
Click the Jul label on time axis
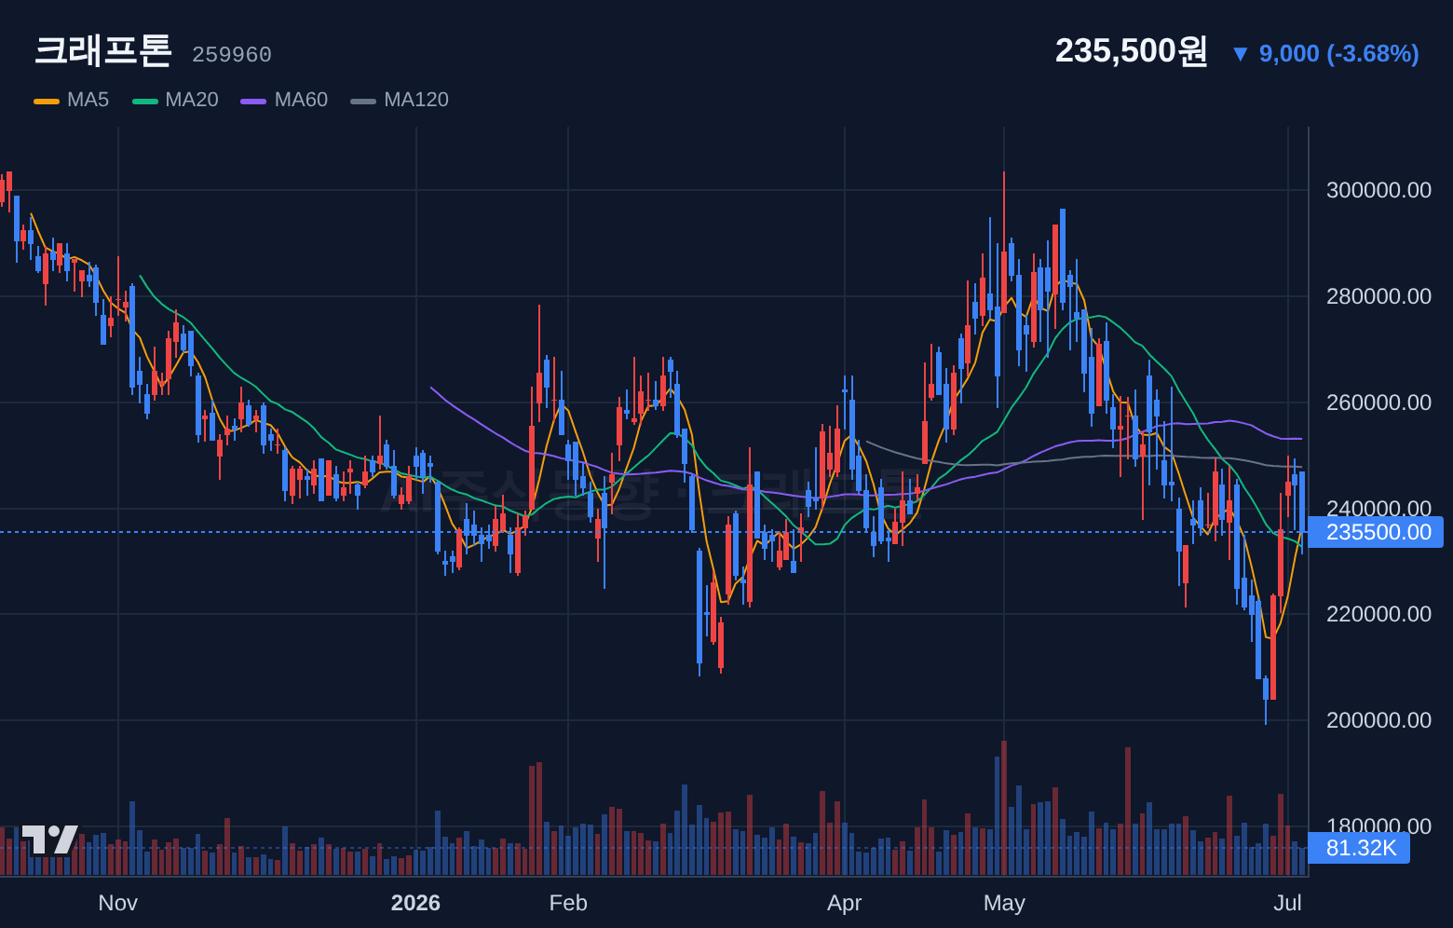1287,903
